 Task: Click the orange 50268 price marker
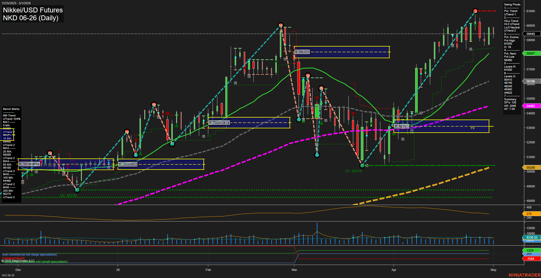531,168
